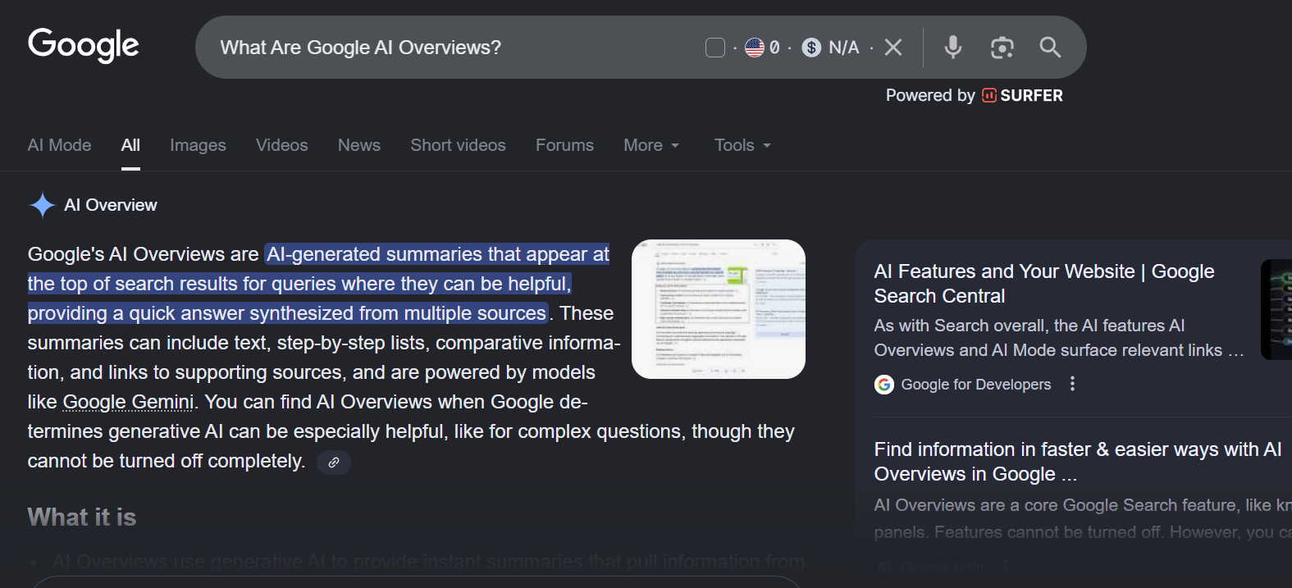1292x588 pixels.
Task: Tick the Surfer checkbox in search bar
Action: click(x=715, y=48)
